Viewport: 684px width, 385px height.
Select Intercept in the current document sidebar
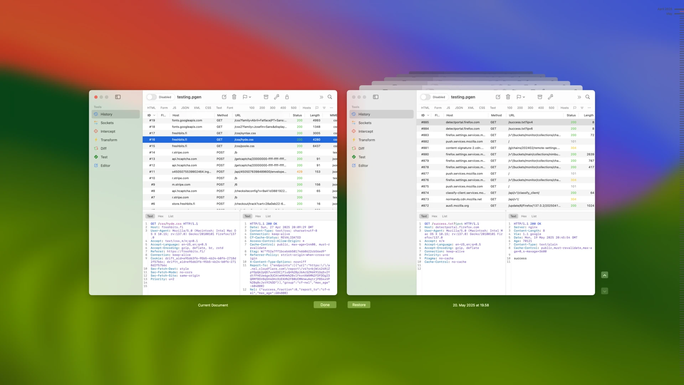[x=108, y=132]
